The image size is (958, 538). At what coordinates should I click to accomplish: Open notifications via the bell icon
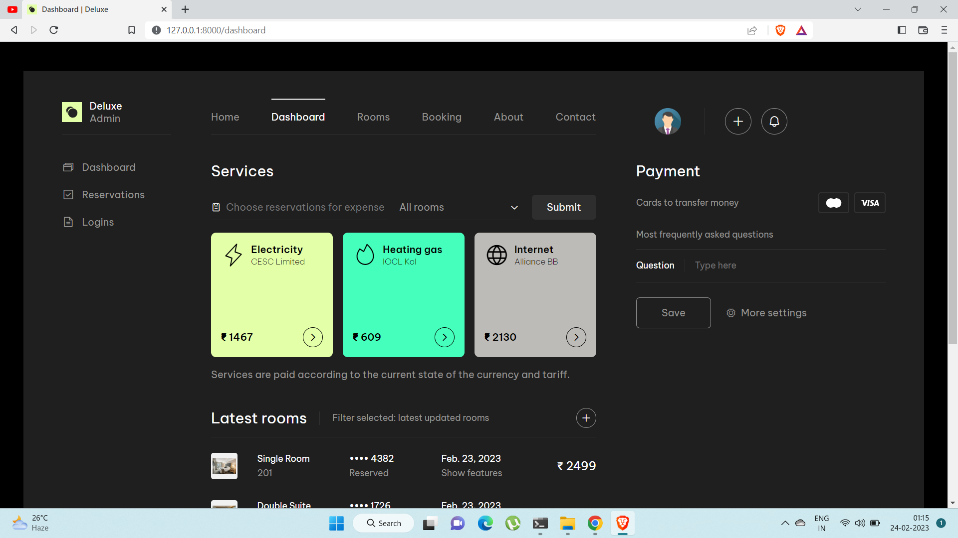774,121
